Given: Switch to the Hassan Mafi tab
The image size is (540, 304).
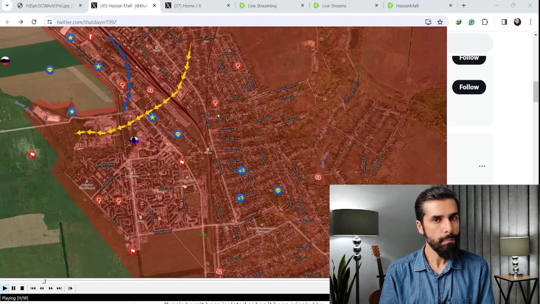Looking at the screenshot, I should click(124, 5).
